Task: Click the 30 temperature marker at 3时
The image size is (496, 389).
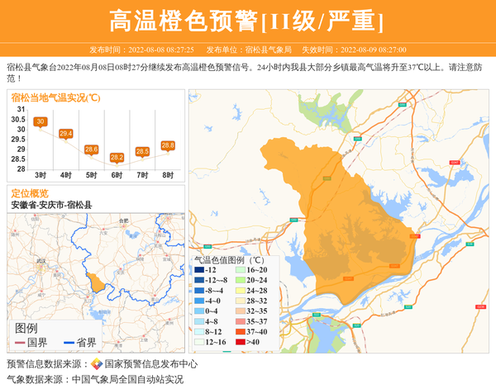Action: 40,122
